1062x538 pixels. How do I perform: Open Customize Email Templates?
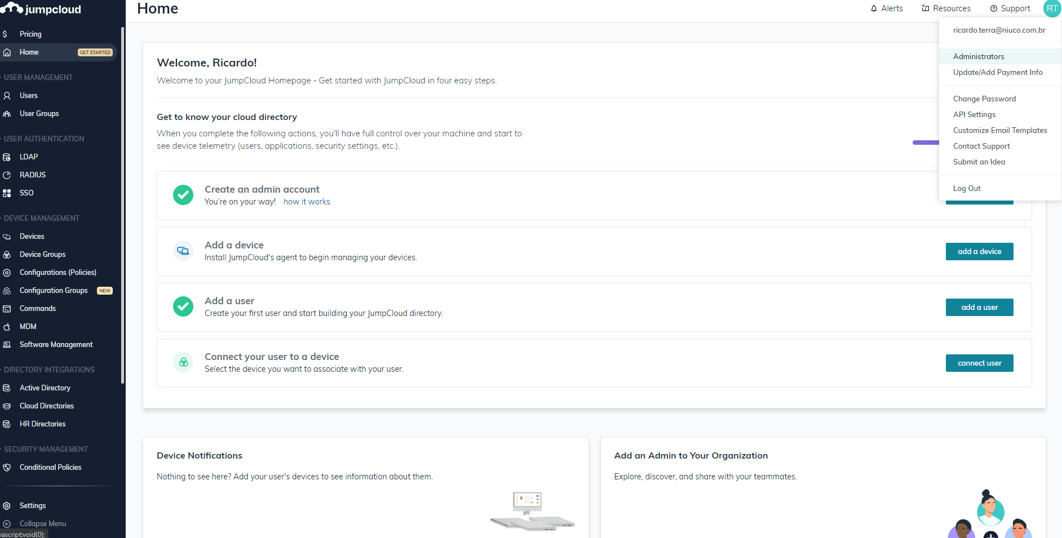[1000, 130]
